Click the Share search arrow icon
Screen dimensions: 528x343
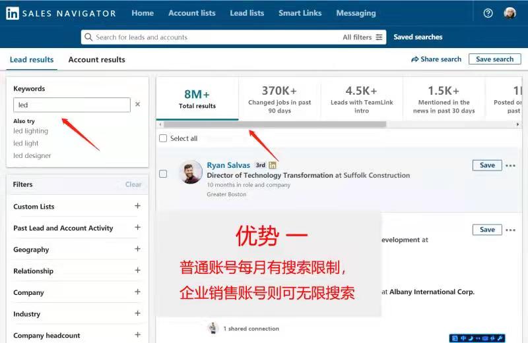(x=414, y=59)
